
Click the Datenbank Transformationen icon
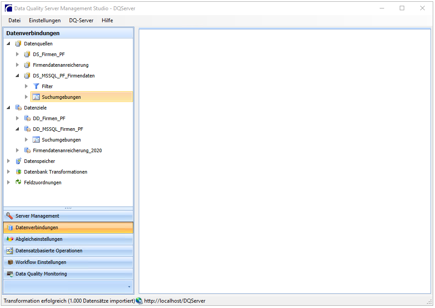(x=18, y=172)
